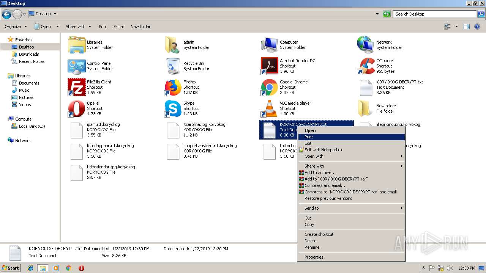The height and width of the screenshot is (273, 486).
Task: Click the Search Desktop input field
Action: click(435, 14)
